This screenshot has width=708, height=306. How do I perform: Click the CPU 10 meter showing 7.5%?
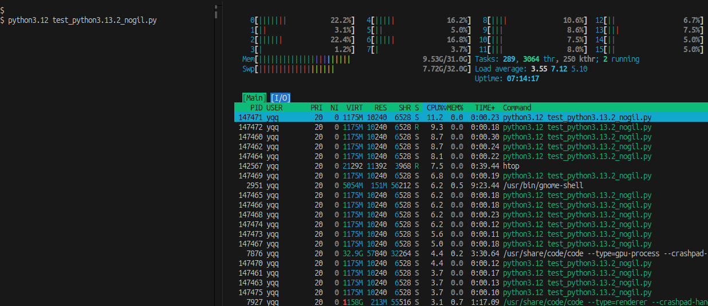pyautogui.click(x=533, y=39)
